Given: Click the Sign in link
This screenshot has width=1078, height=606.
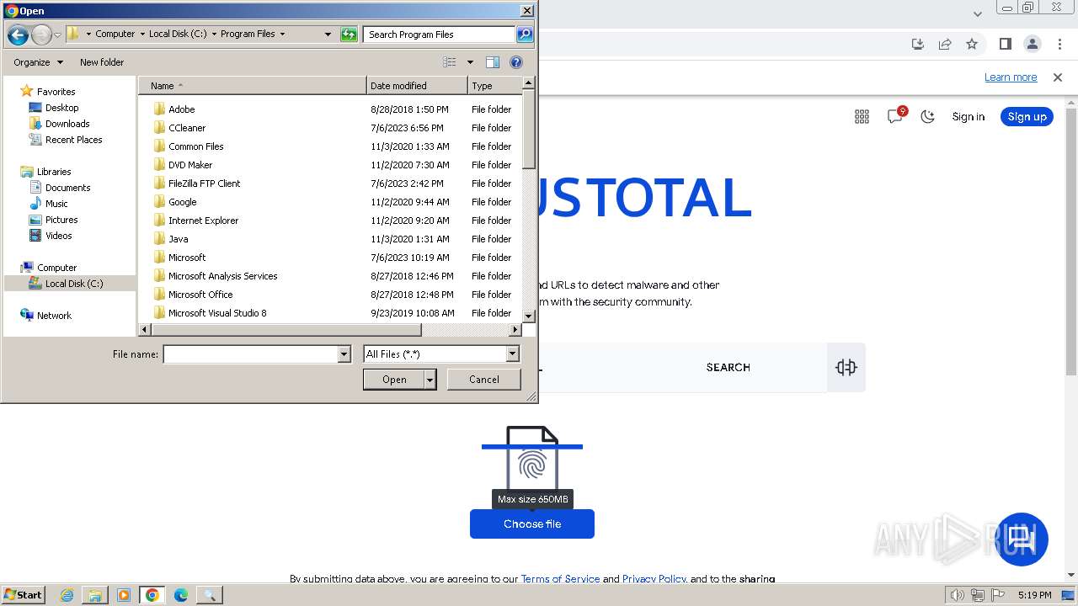Looking at the screenshot, I should point(968,117).
